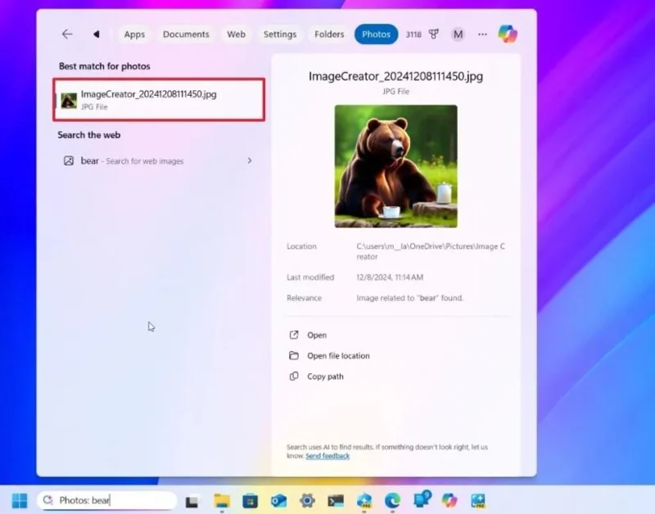Open Outlook from the taskbar
The height and width of the screenshot is (514, 655).
[x=278, y=501]
